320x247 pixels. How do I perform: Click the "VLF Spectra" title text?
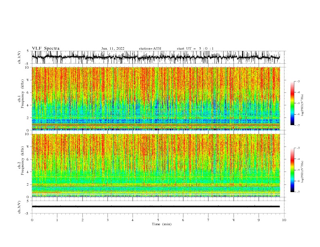[x=46, y=48]
